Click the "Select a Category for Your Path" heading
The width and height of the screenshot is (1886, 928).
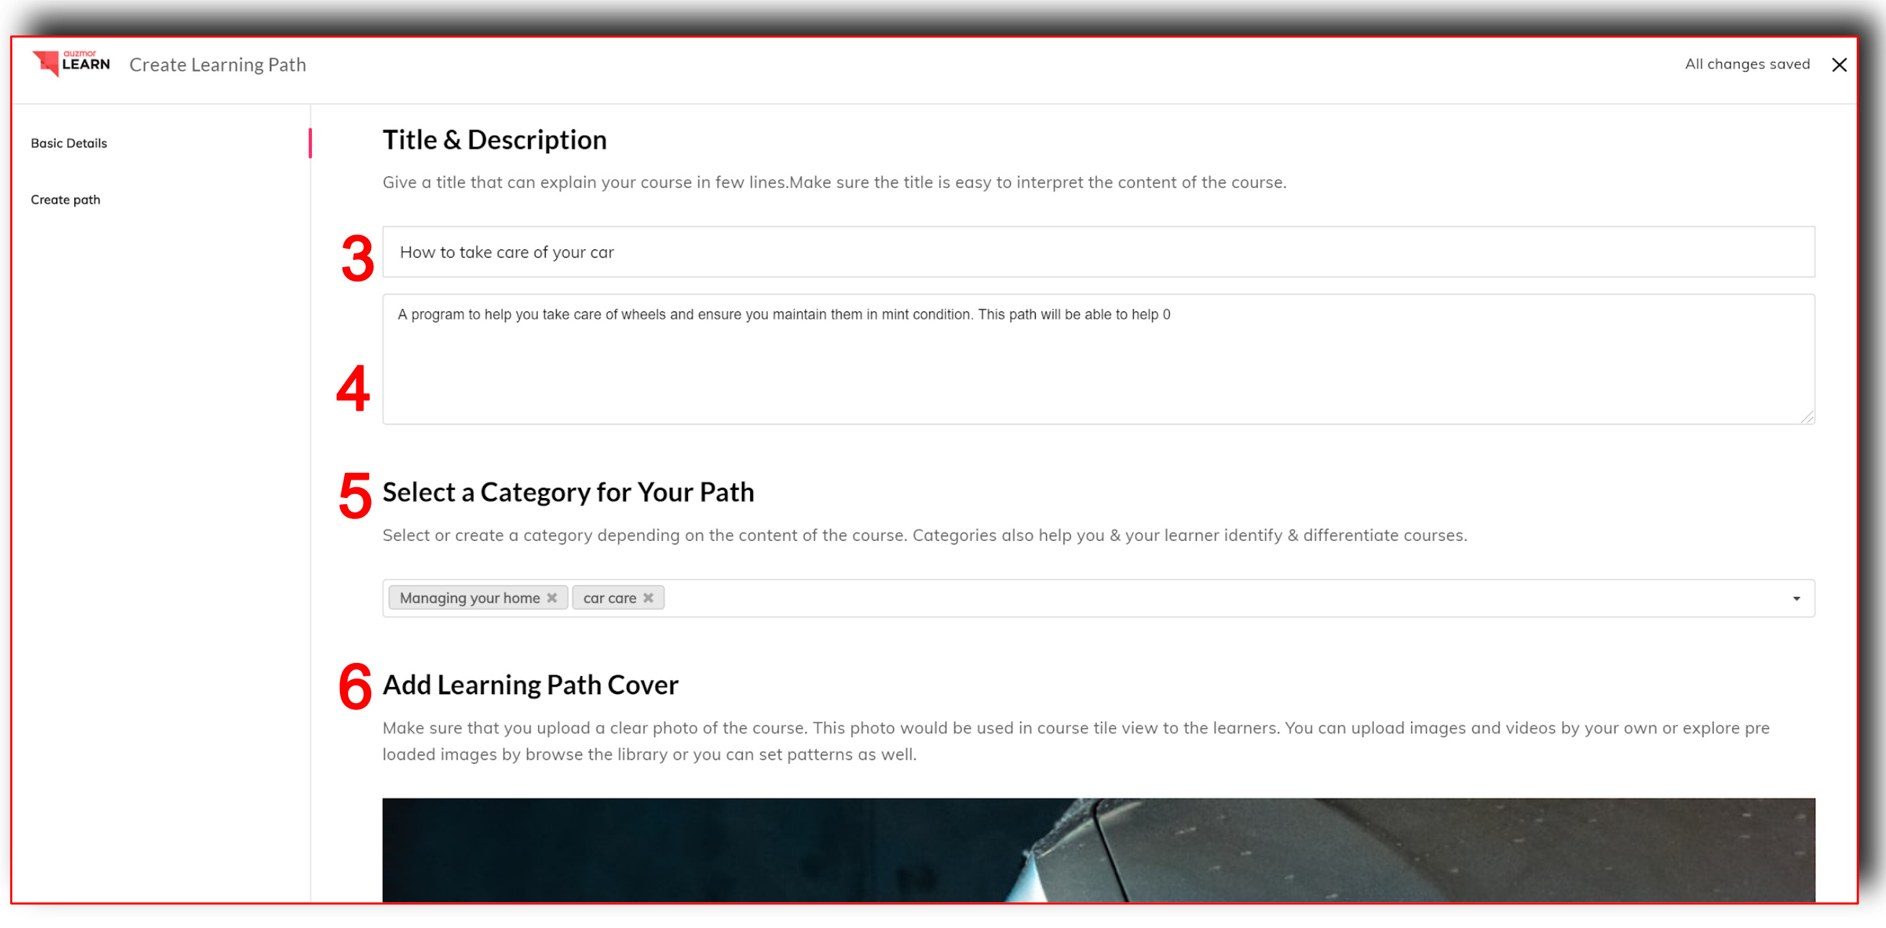[x=568, y=493]
